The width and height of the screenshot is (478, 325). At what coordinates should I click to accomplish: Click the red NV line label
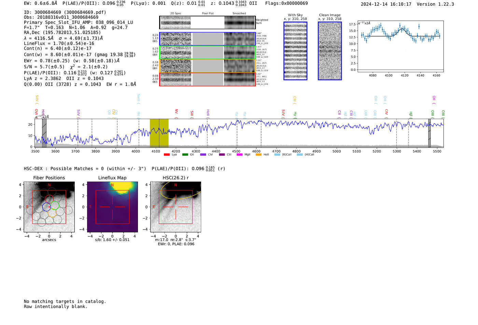click(x=177, y=111)
